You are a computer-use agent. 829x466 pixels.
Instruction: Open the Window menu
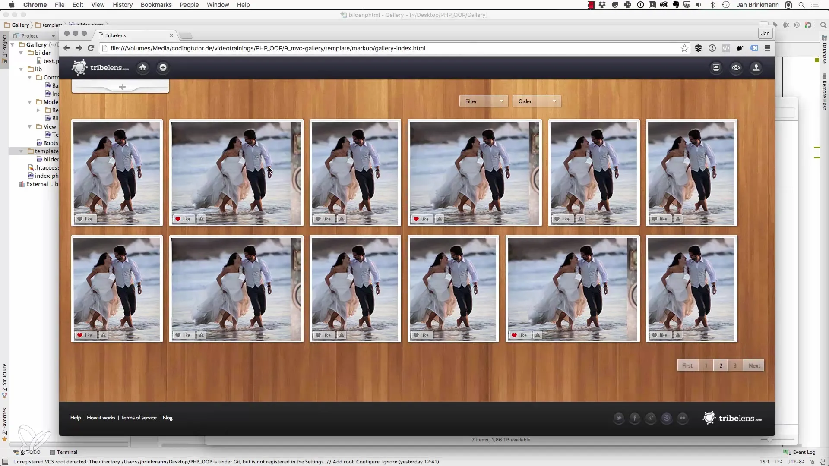[x=218, y=5]
